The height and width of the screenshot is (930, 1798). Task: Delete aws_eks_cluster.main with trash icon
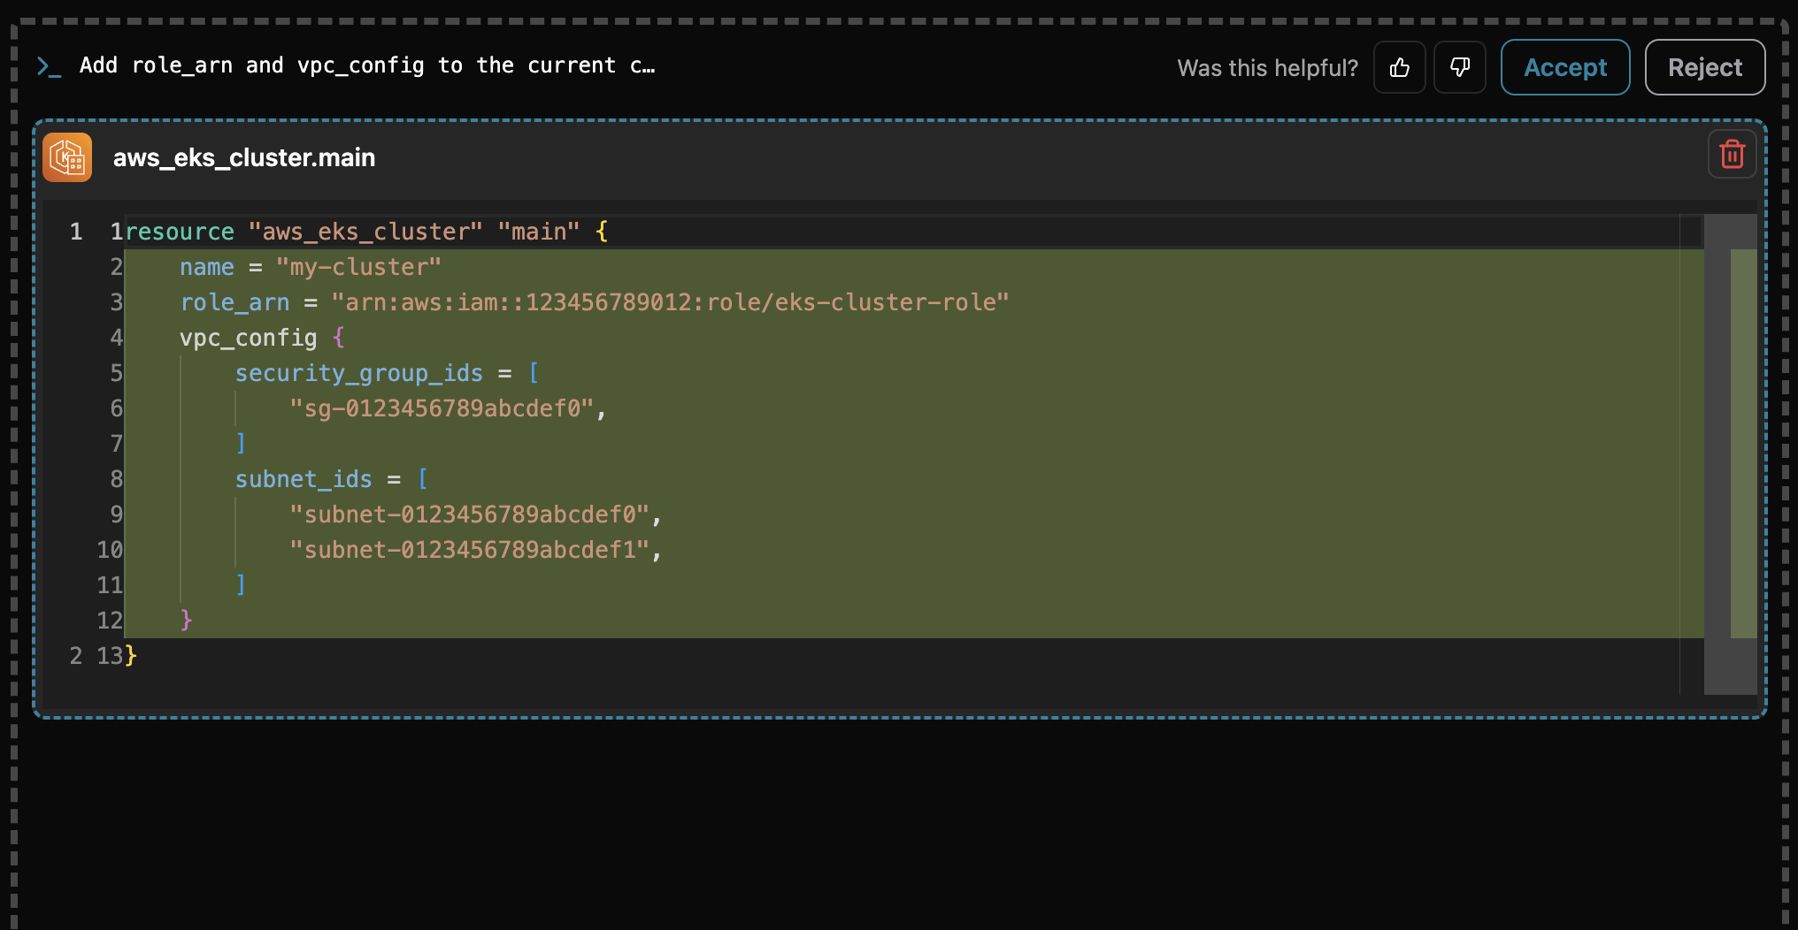[x=1732, y=155]
